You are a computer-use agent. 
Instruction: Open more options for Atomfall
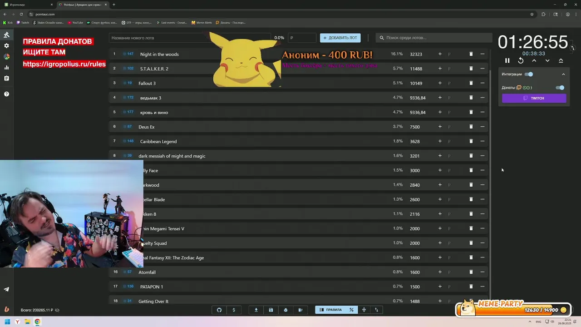pos(483,272)
